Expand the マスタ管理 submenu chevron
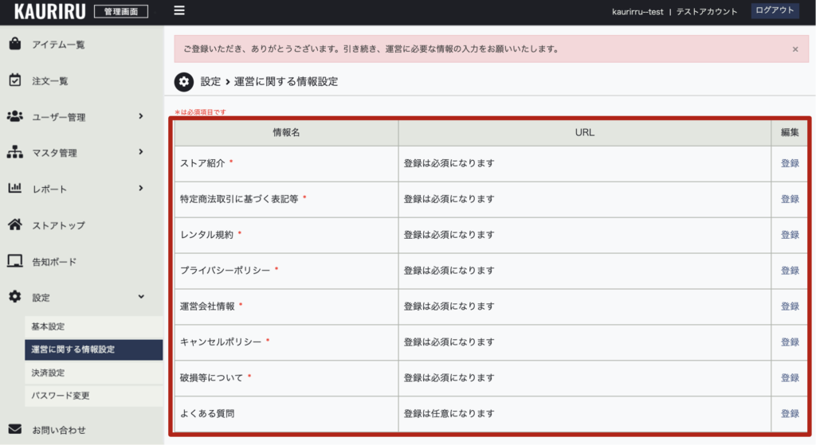816x445 pixels. (x=141, y=152)
